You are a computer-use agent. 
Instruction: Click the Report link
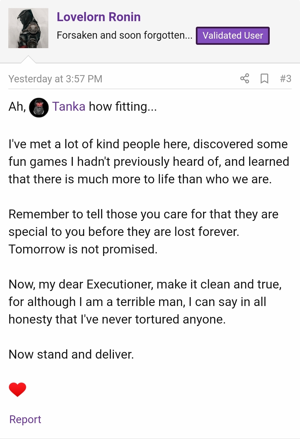tap(25, 419)
